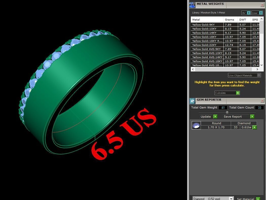Sort by the DWT column header
266x200 pixels.
[244, 20]
